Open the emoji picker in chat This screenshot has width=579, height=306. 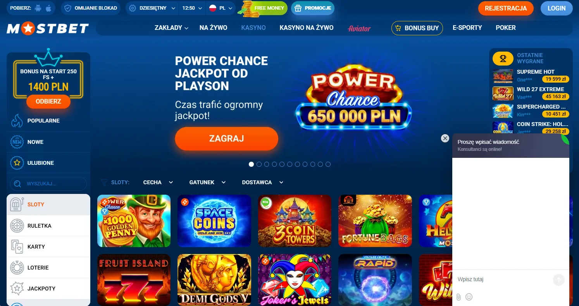(x=469, y=297)
